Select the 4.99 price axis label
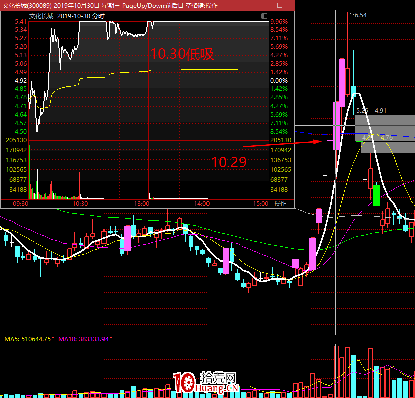 (21, 72)
